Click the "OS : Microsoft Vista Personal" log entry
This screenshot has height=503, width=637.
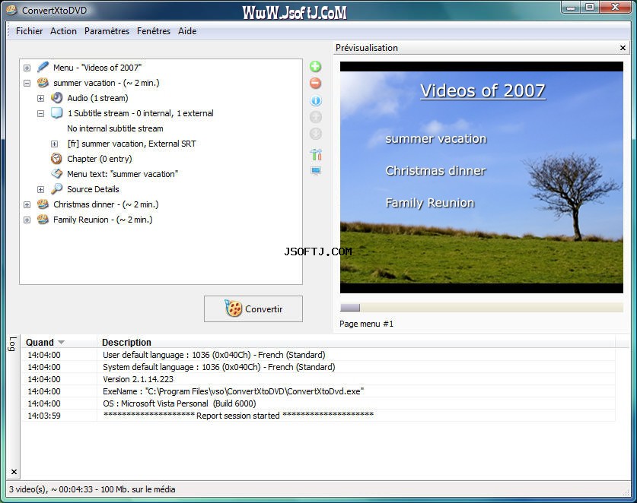(x=180, y=403)
